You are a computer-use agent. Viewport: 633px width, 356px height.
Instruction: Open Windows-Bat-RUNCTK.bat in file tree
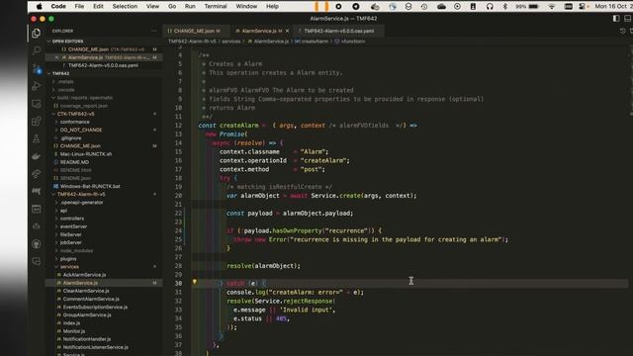pos(90,186)
